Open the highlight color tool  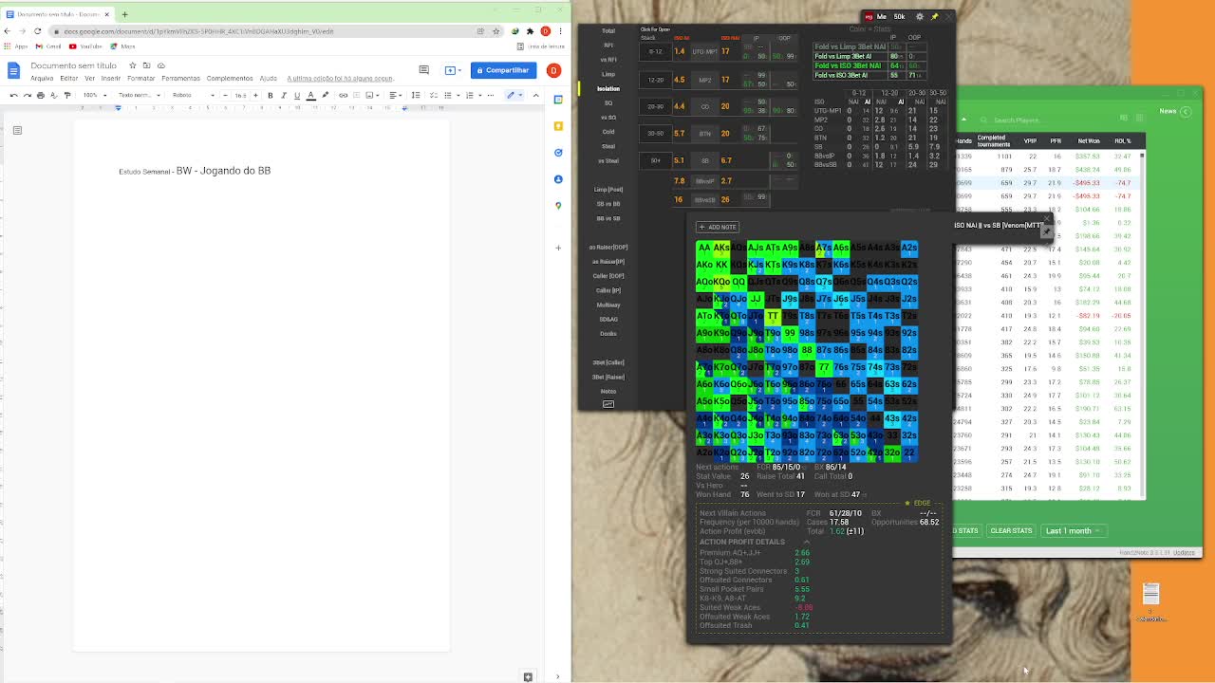pos(325,95)
